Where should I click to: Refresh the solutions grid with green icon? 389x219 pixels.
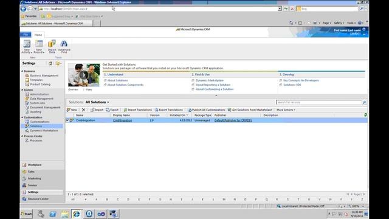(365, 115)
